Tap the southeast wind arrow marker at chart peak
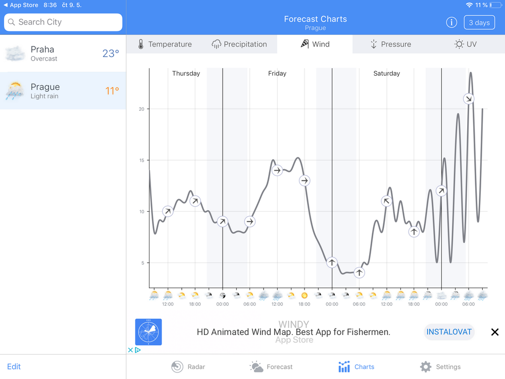Viewport: 505px width, 379px height. [469, 99]
